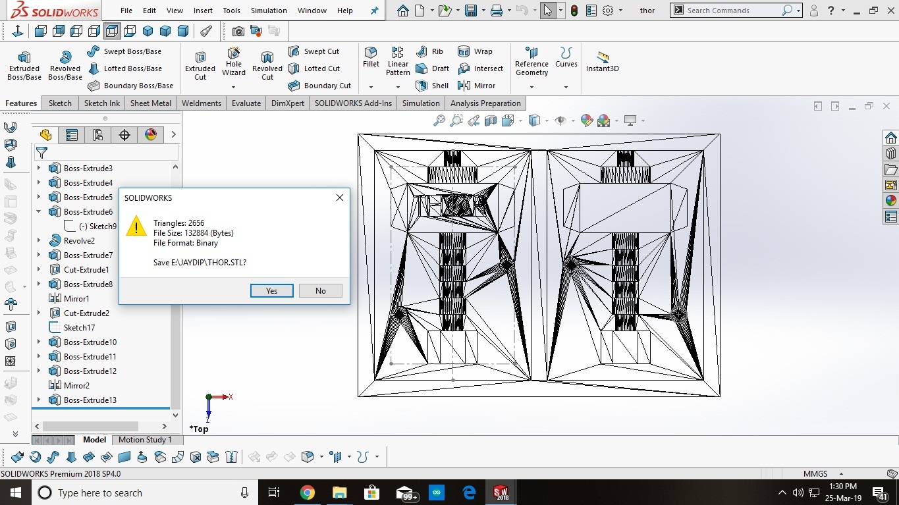The width and height of the screenshot is (899, 505).
Task: Open Google Chrome from the taskbar
Action: click(307, 492)
